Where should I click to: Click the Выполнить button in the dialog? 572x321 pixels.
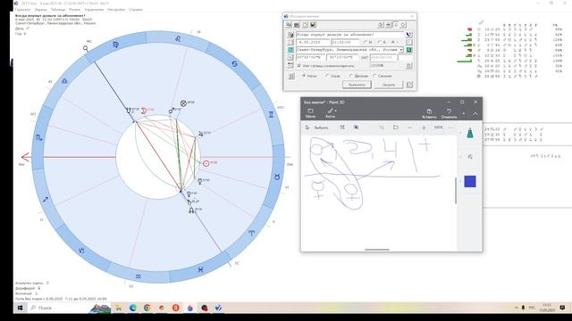[x=357, y=85]
